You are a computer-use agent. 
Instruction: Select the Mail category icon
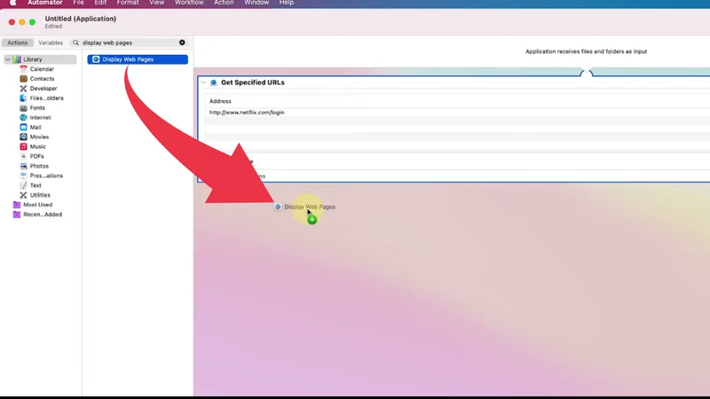24,127
